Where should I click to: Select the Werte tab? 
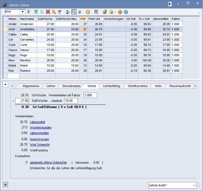tap(92, 86)
